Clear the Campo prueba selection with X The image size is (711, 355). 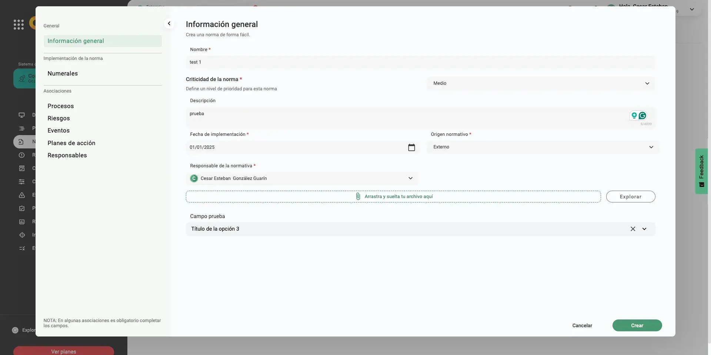click(x=633, y=229)
